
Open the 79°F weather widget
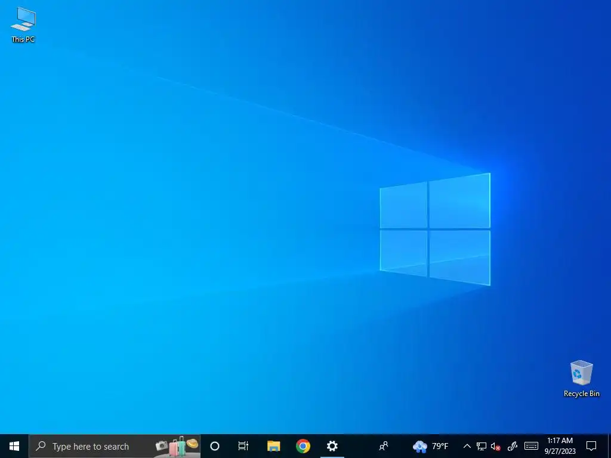pos(431,446)
